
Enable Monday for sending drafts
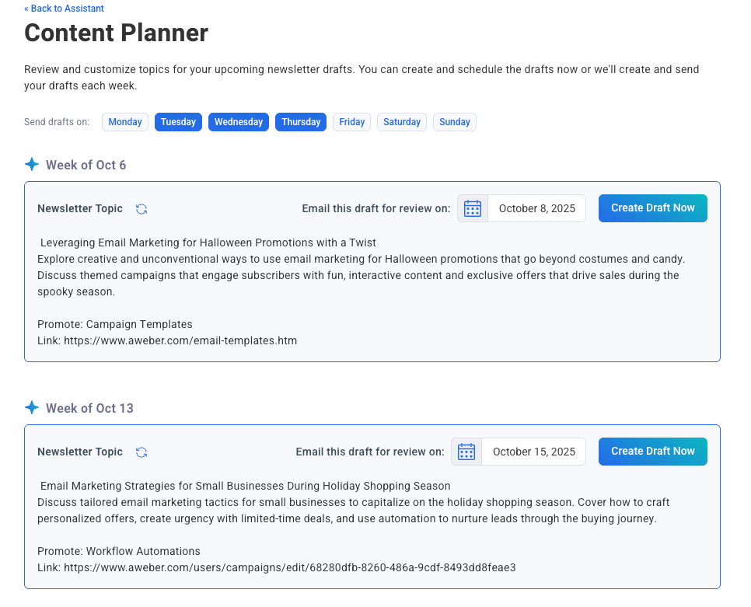(x=125, y=122)
